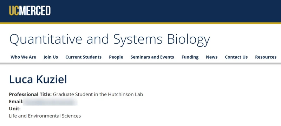
Task: Click the Graduate Student in the Hutchinson Lab text
Action: click(x=98, y=94)
